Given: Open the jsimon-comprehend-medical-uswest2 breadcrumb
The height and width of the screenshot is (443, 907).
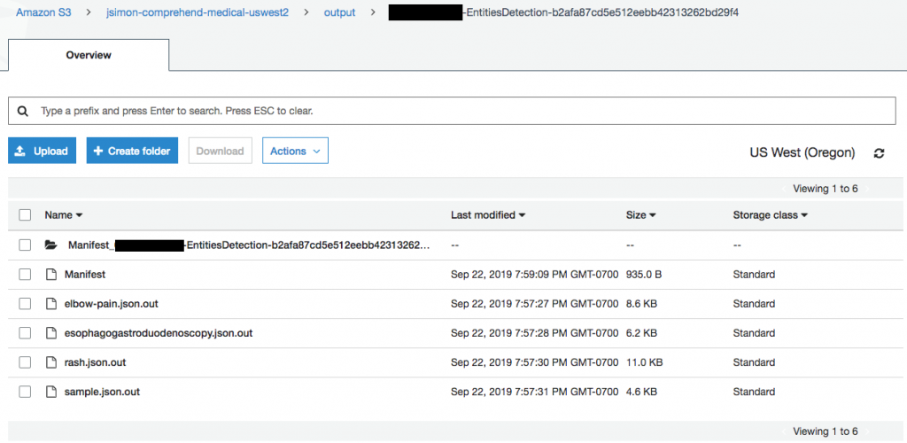Looking at the screenshot, I should (x=198, y=12).
